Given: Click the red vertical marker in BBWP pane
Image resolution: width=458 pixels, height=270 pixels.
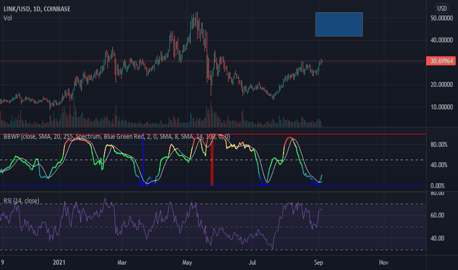Looking at the screenshot, I should click(212, 160).
